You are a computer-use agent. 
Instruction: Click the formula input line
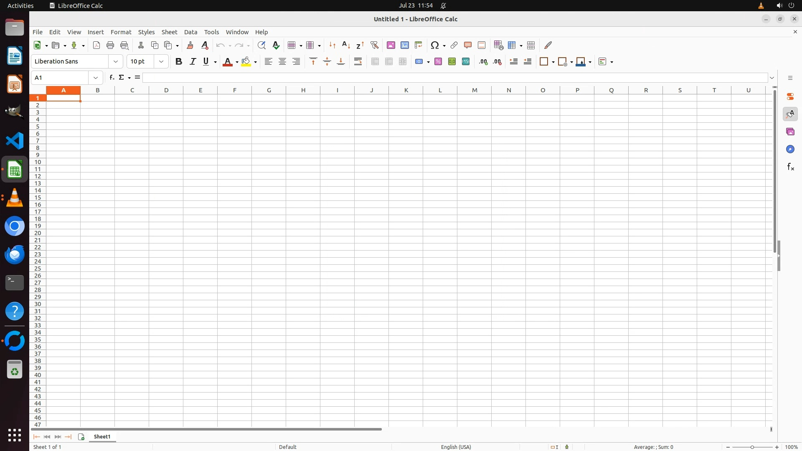[454, 78]
